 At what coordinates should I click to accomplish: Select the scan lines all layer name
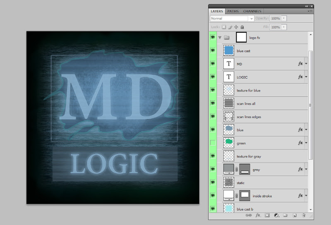(x=246, y=104)
